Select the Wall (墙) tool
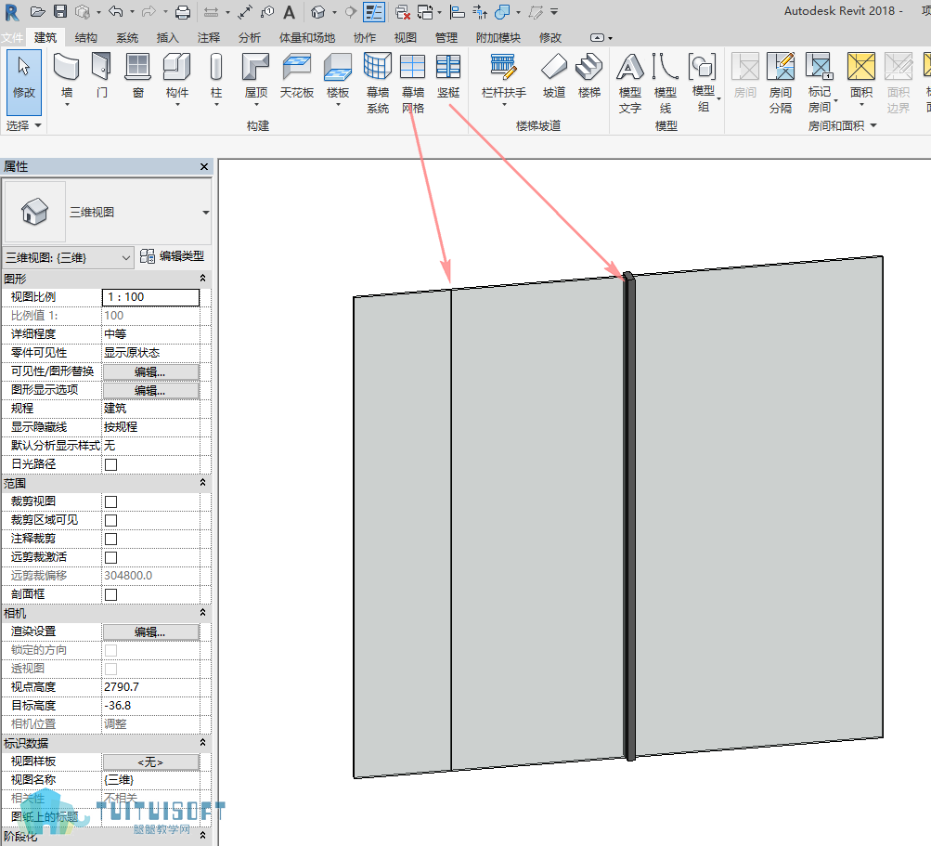The width and height of the screenshot is (931, 846). click(67, 79)
